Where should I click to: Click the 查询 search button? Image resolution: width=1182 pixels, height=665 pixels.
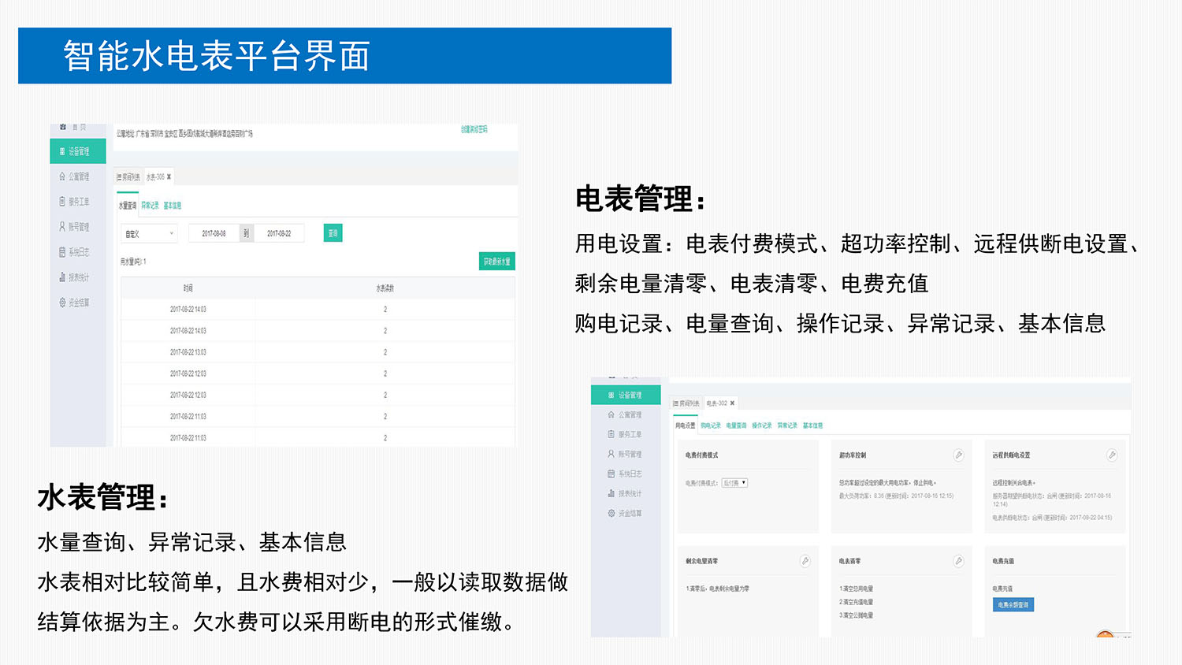(x=333, y=232)
